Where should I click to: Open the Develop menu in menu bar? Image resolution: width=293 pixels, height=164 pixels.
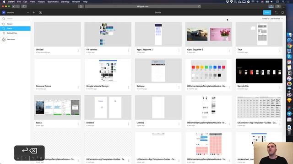point(65,2)
